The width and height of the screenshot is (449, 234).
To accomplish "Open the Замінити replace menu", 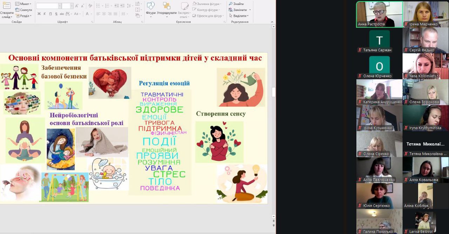I will [x=240, y=10].
